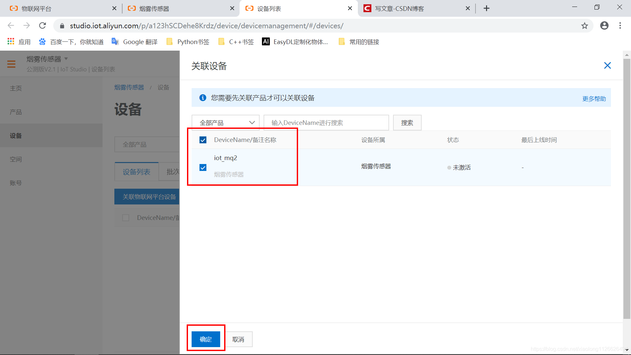Viewport: 631px width, 355px height.
Task: Uncheck the iot_mq2 device checkbox
Action: tap(203, 168)
